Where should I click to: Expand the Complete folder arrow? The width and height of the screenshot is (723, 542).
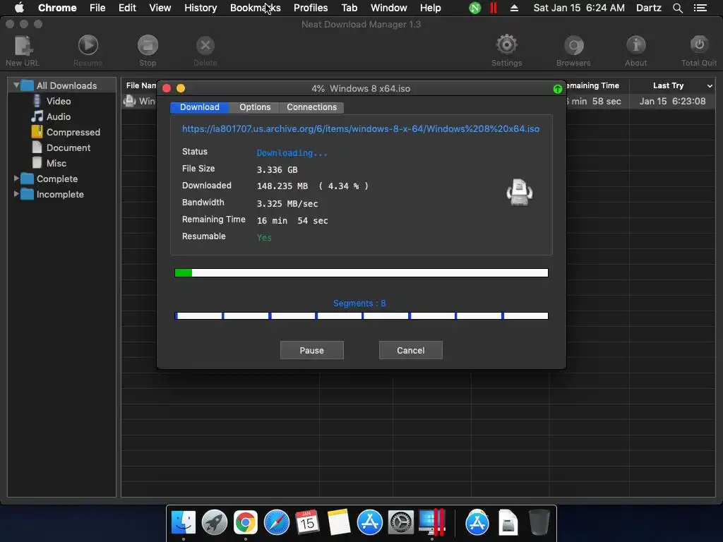click(16, 179)
